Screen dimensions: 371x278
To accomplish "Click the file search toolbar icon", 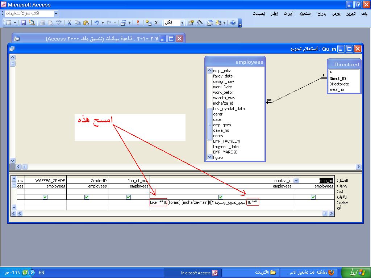I will point(32,23).
